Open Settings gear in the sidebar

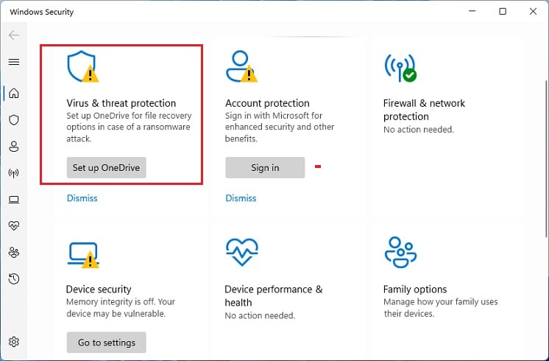(x=13, y=342)
